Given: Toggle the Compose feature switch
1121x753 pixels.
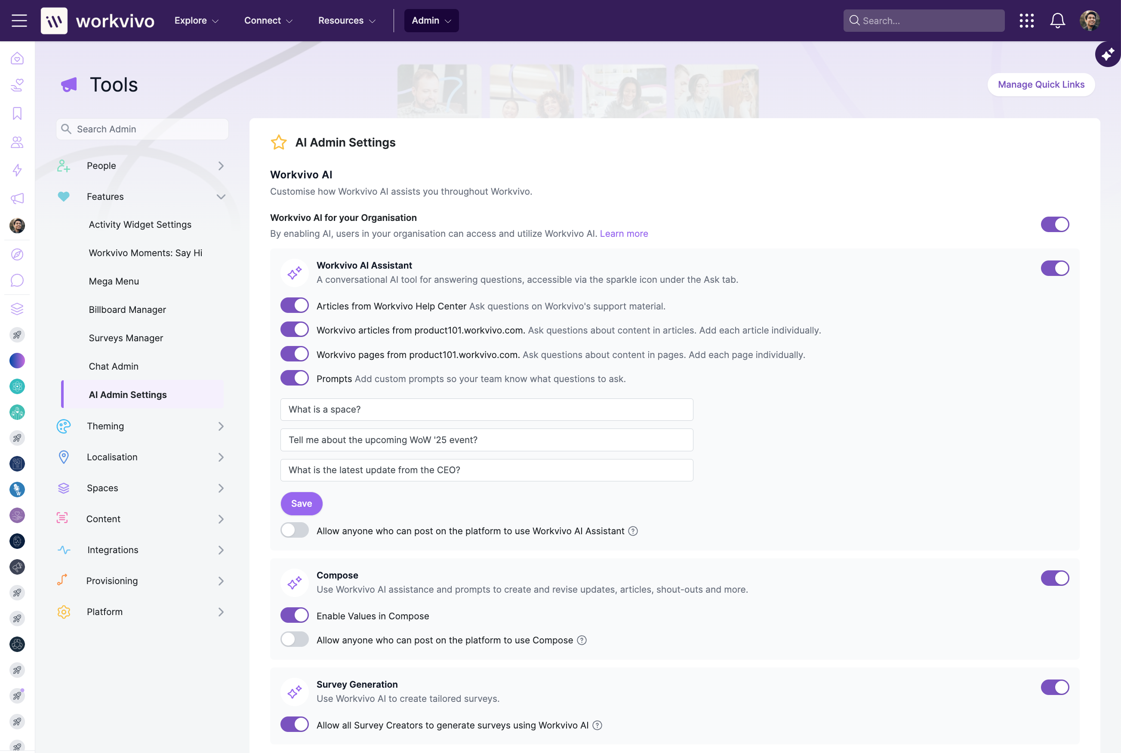Looking at the screenshot, I should [x=1055, y=578].
